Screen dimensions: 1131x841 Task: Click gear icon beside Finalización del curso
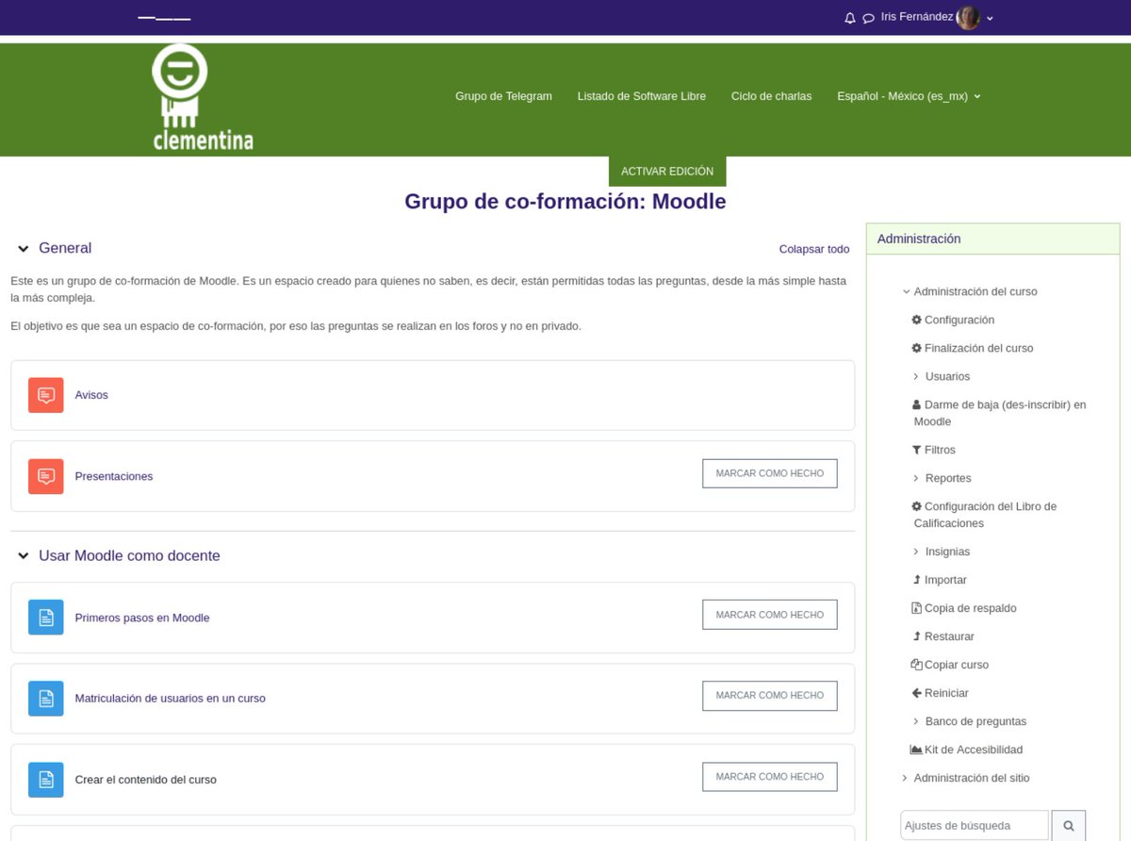tap(917, 348)
